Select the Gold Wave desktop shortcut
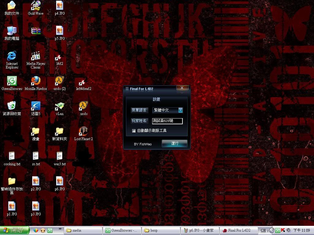Image resolution: width=314 pixels, height=235 pixels. tap(36, 6)
